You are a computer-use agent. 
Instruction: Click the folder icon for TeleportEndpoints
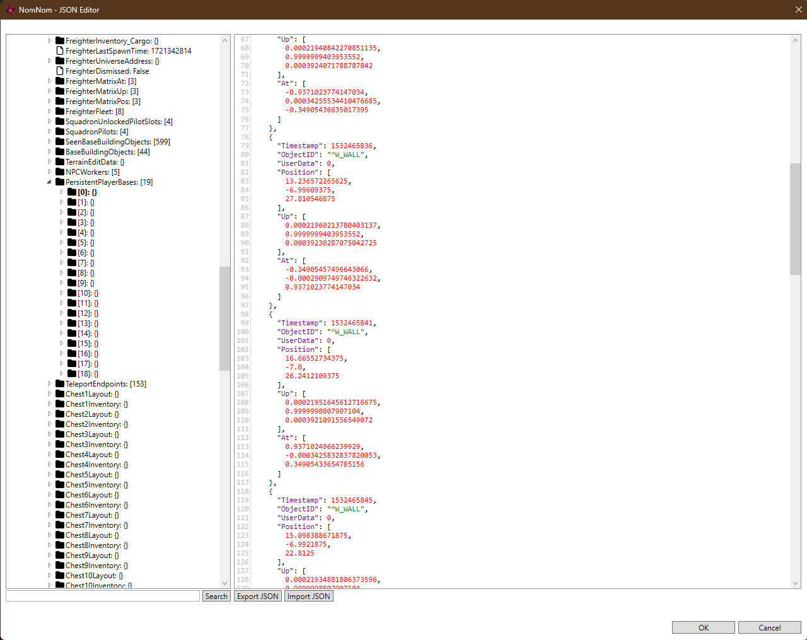tap(60, 384)
